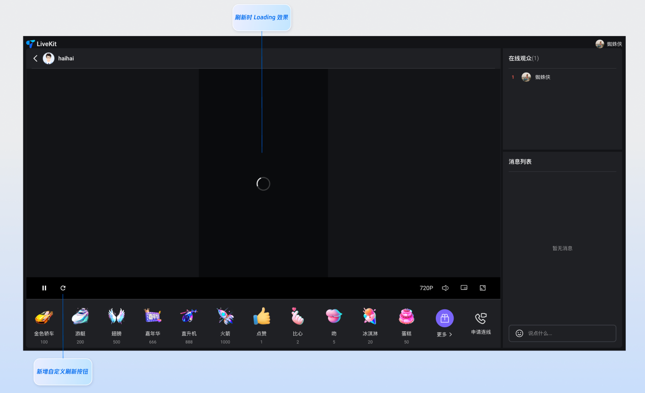Viewport: 645px width, 393px height.
Task: Mute the stream volume
Action: [445, 288]
